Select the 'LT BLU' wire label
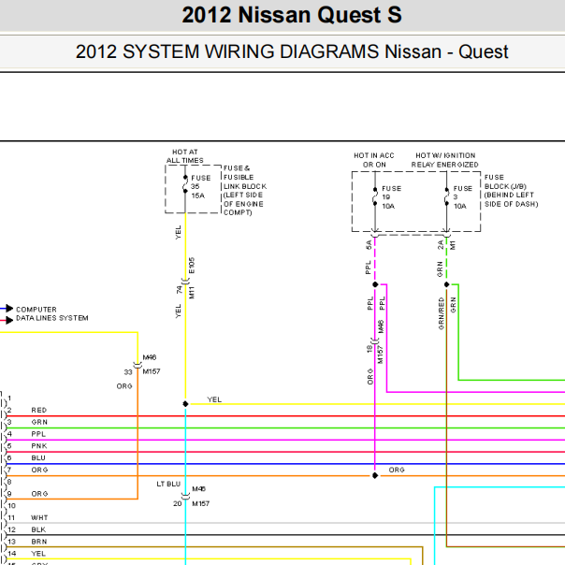The width and height of the screenshot is (565, 565). point(168,484)
